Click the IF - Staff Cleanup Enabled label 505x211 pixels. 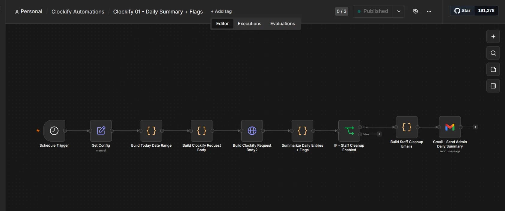pyautogui.click(x=349, y=148)
